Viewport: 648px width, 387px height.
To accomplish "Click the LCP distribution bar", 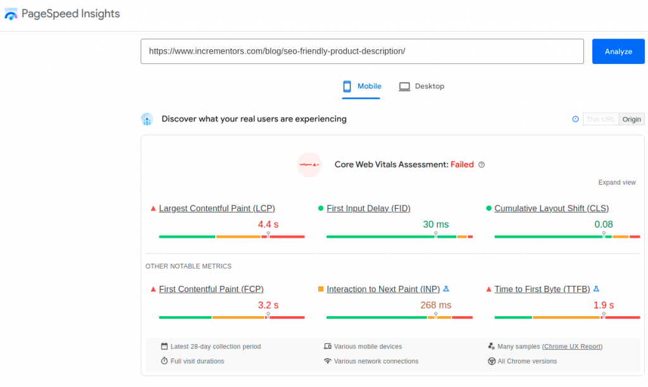I will pos(232,236).
